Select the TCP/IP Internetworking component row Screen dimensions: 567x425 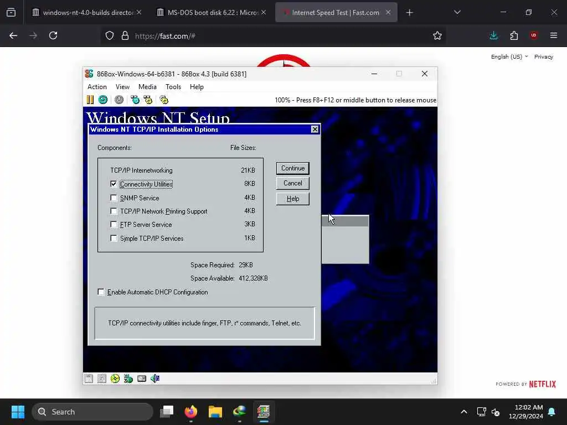(x=183, y=170)
